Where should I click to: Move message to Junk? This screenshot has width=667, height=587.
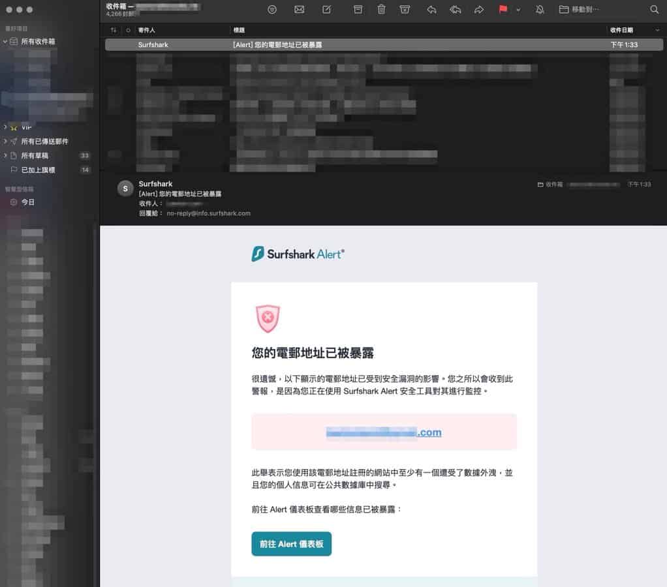[405, 10]
